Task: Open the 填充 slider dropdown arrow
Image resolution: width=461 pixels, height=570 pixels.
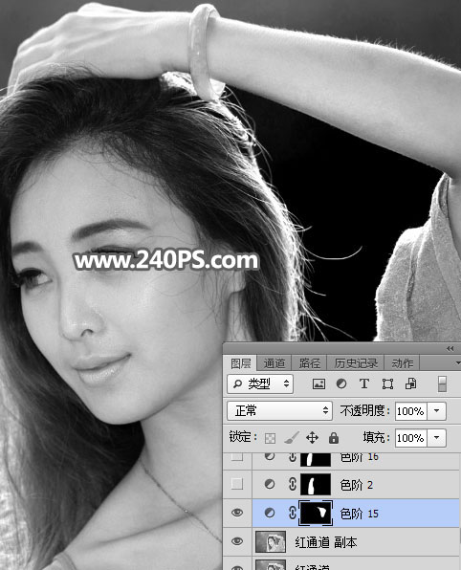Action: [437, 438]
